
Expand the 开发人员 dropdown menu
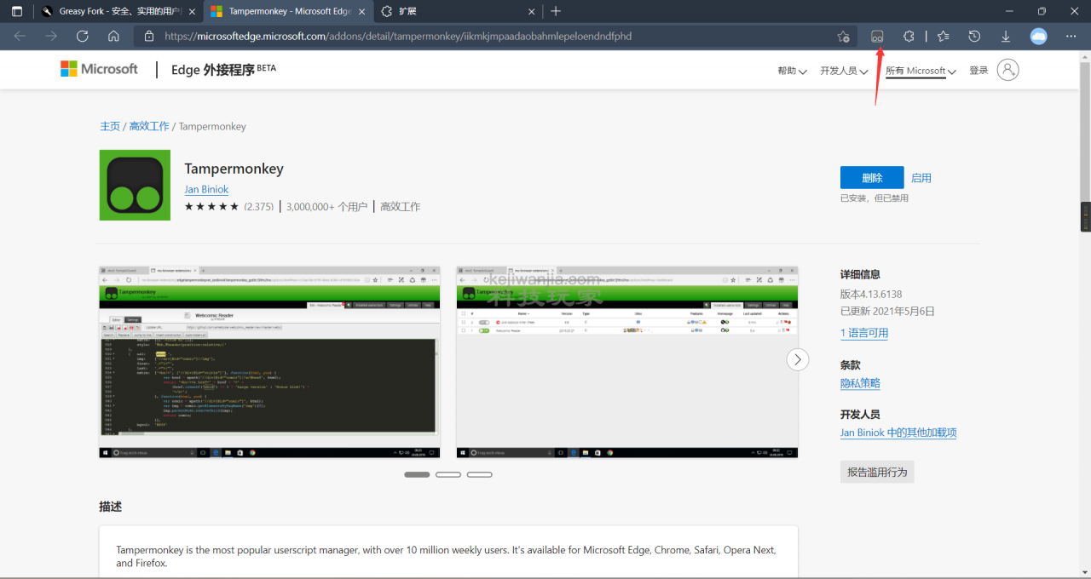(844, 71)
